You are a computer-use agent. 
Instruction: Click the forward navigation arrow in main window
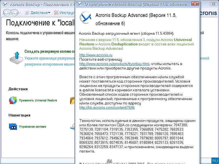(15, 13)
